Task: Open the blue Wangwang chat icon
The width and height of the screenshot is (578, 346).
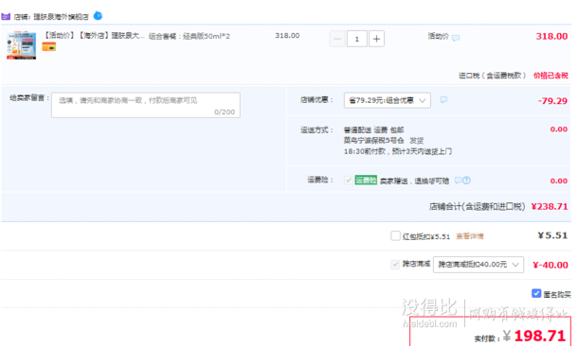Action: pos(98,16)
